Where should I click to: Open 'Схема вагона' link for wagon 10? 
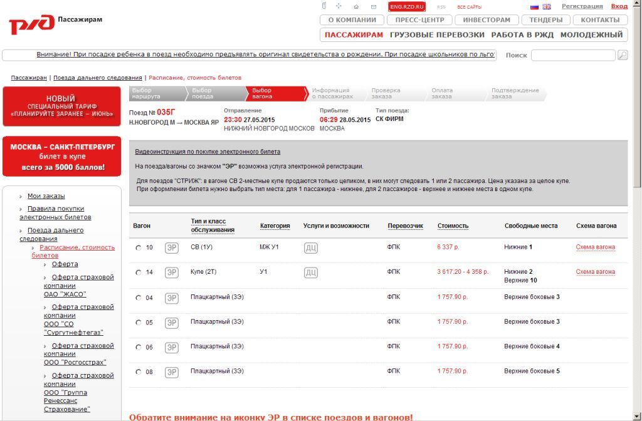coord(595,247)
